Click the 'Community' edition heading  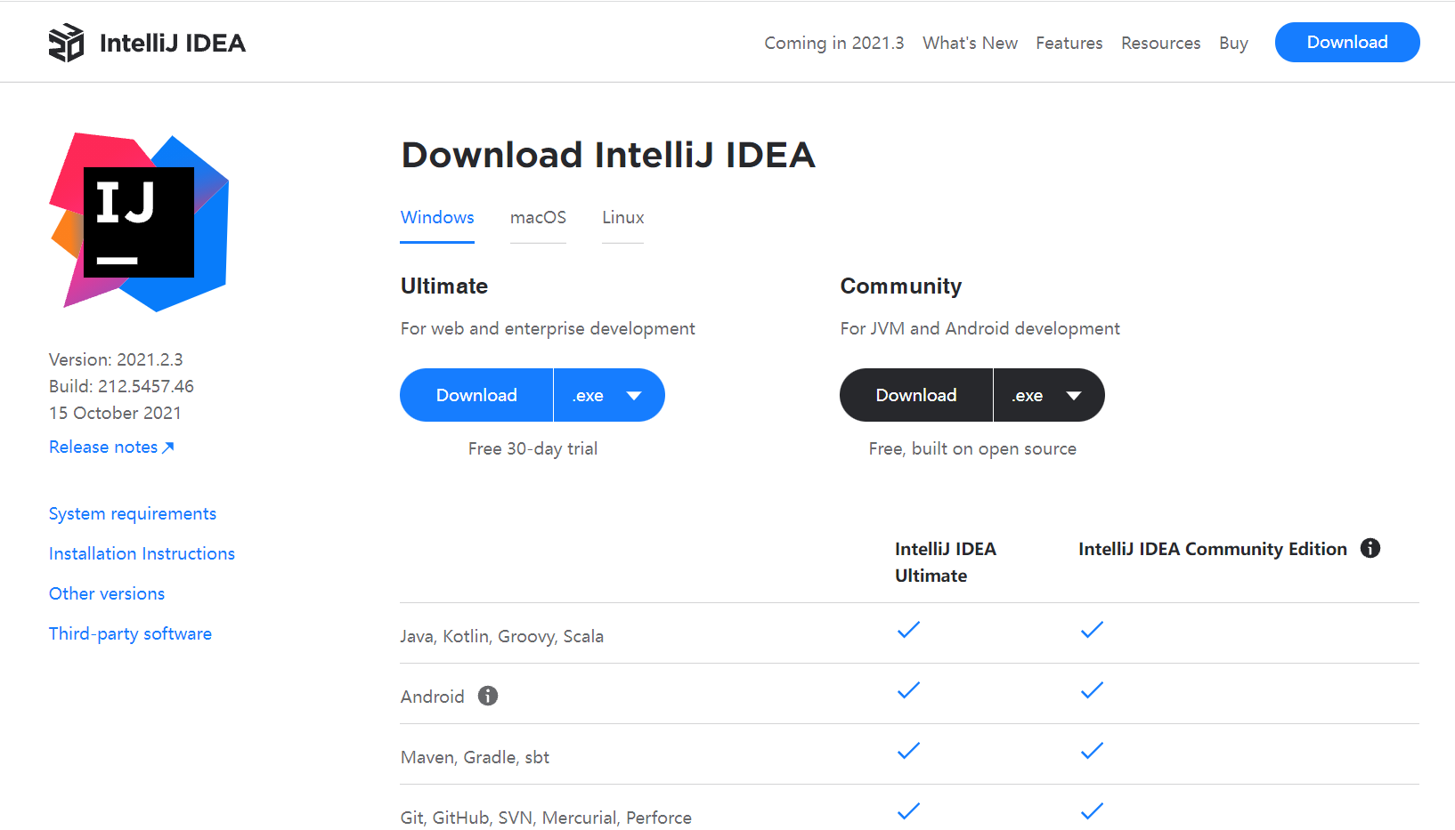pyautogui.click(x=901, y=286)
